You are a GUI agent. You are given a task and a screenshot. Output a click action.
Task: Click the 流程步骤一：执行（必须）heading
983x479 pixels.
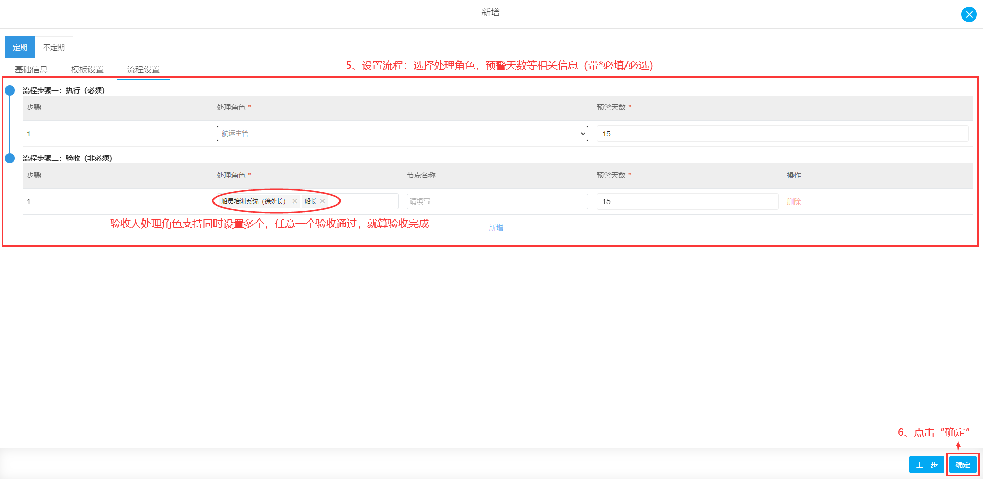(x=64, y=90)
